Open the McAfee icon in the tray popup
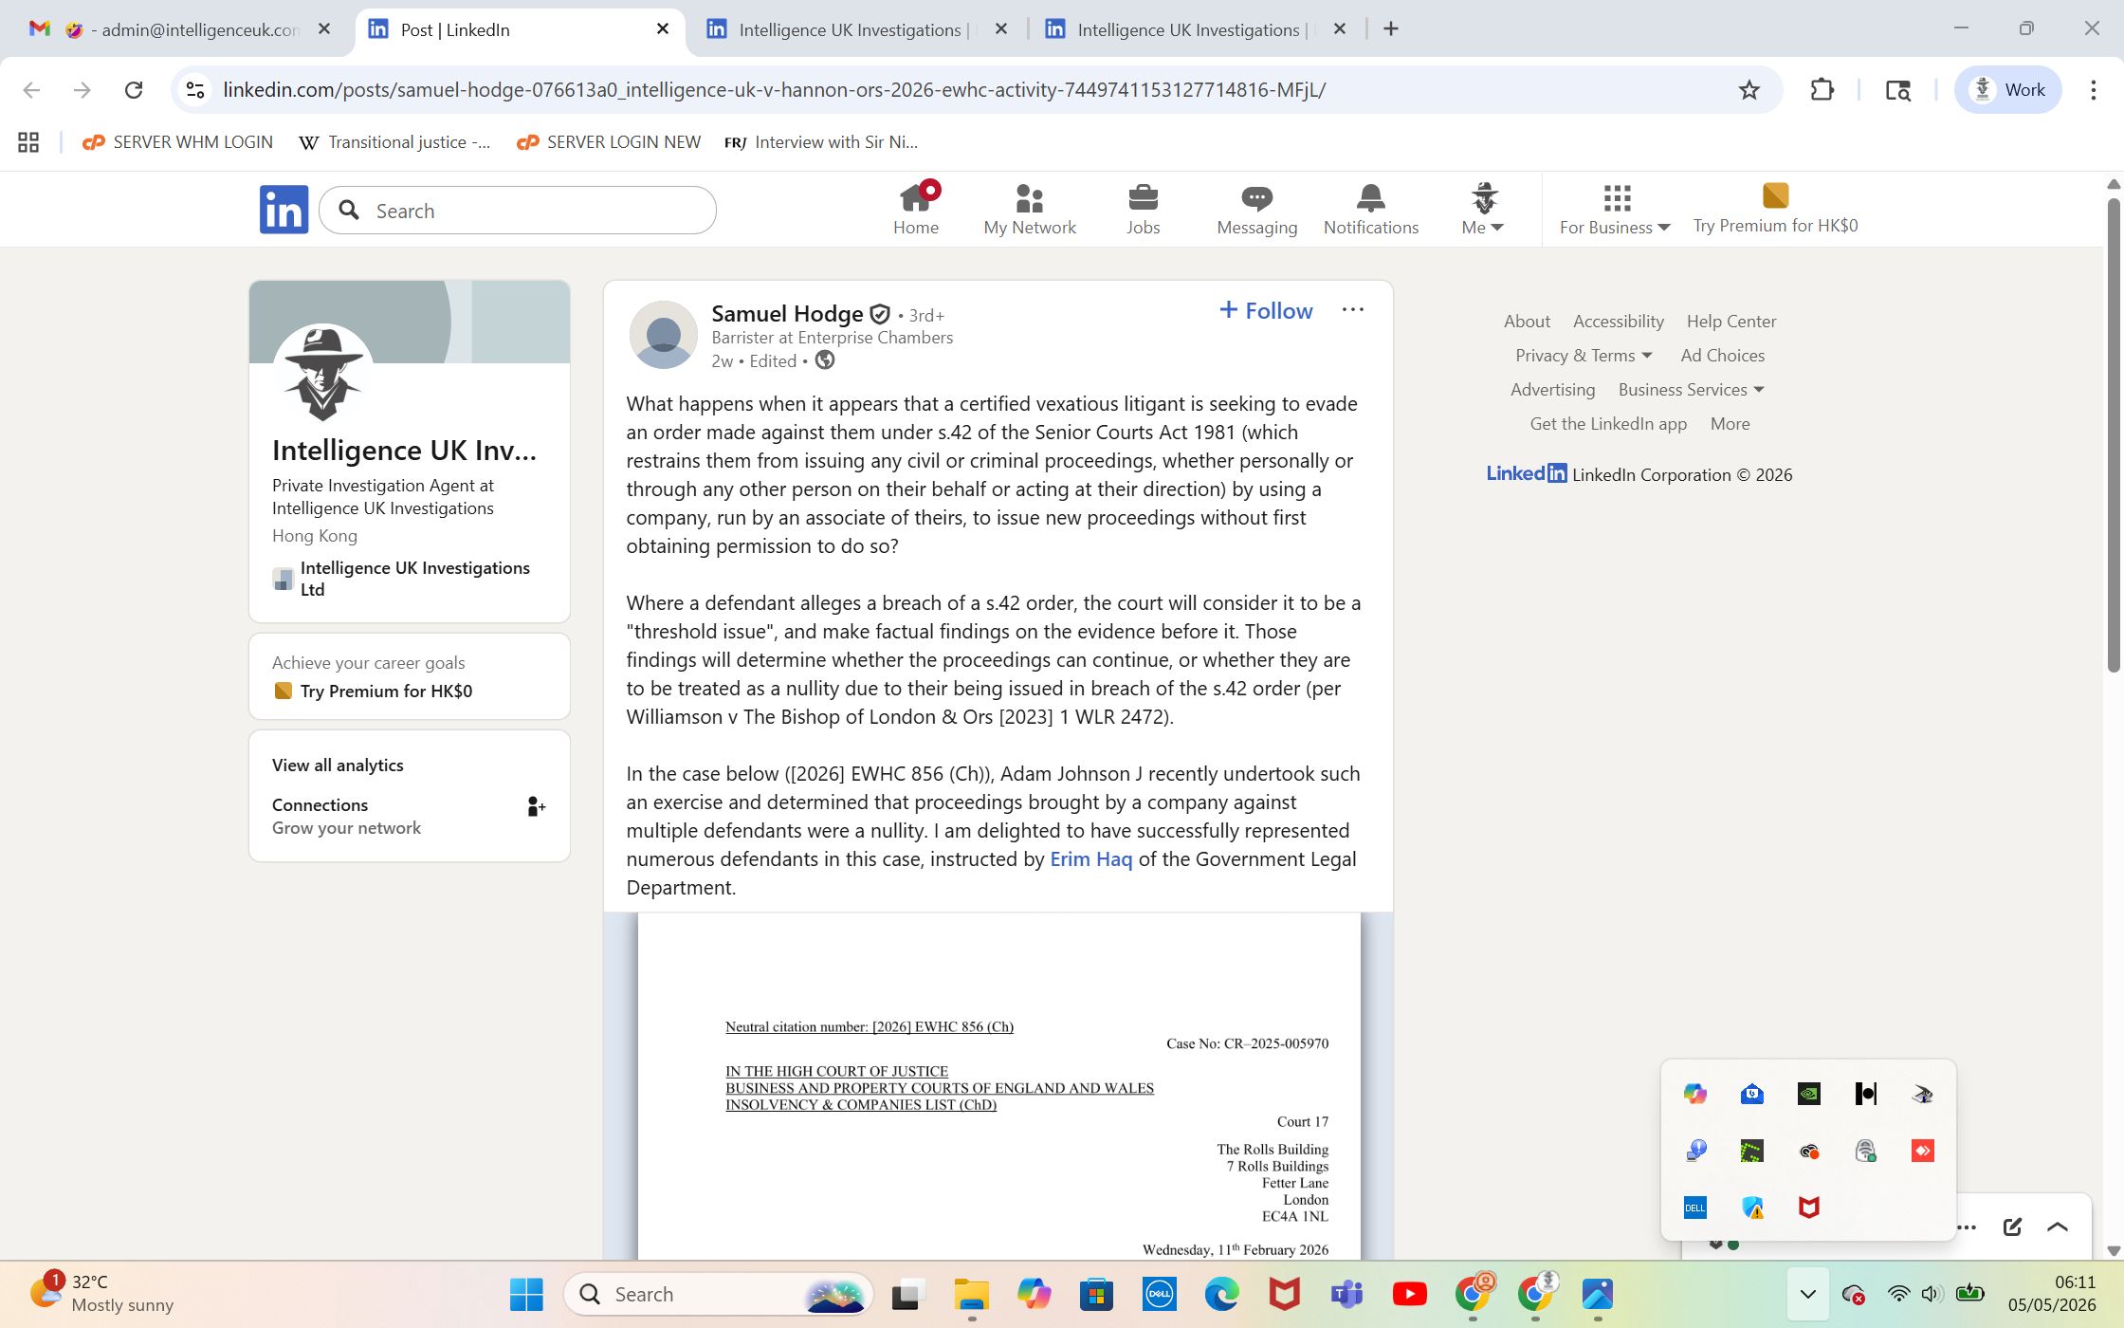The height and width of the screenshot is (1328, 2124). (x=1808, y=1208)
